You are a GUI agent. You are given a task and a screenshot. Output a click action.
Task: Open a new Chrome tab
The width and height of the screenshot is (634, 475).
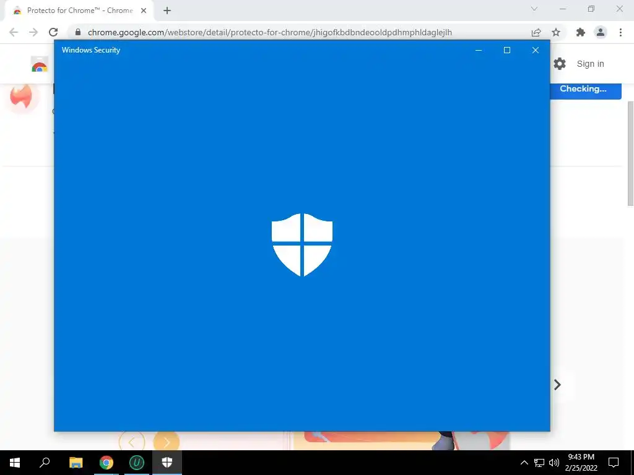pos(167,11)
